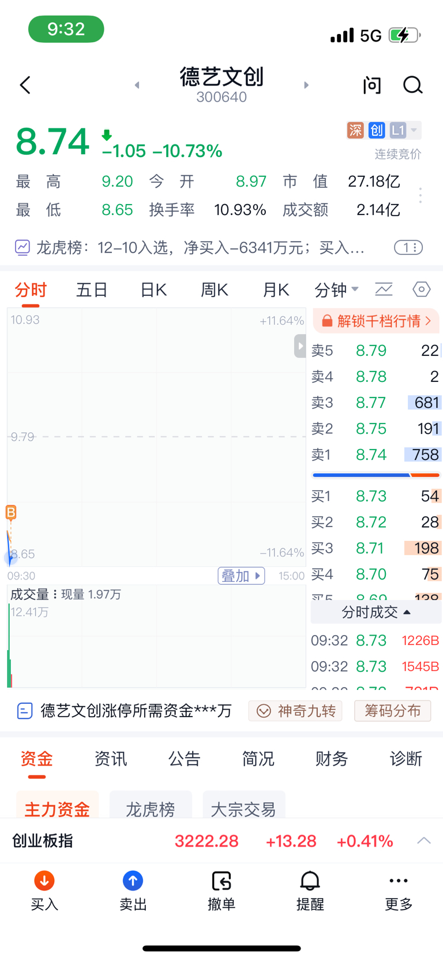Switch to previous stock with small left triangle
Viewport: 443px width, 961px height.
pos(137,85)
